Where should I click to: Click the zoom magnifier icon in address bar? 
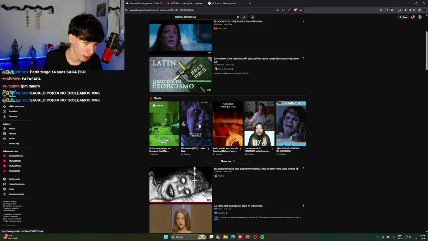(x=284, y=10)
